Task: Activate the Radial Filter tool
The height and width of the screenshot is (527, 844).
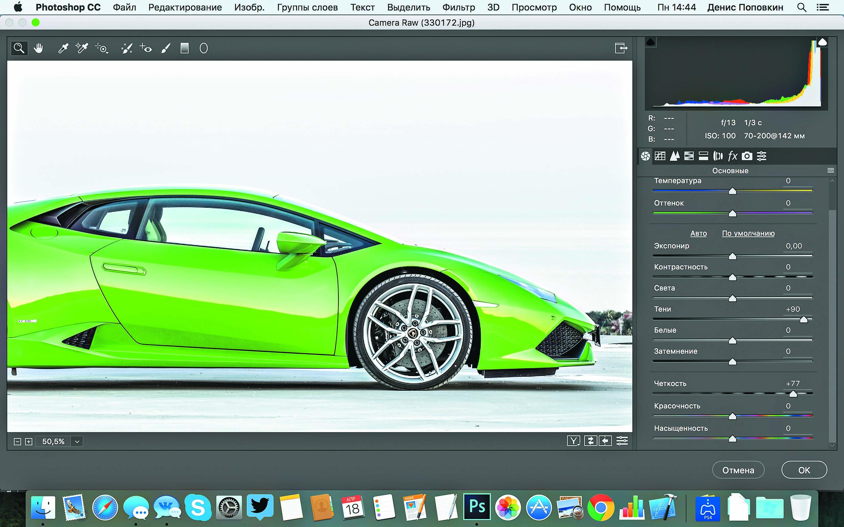Action: click(204, 48)
